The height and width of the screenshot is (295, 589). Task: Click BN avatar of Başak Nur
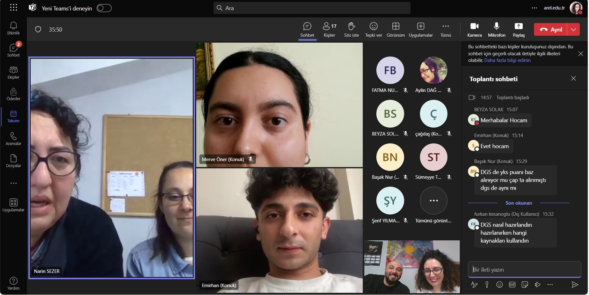tap(390, 157)
